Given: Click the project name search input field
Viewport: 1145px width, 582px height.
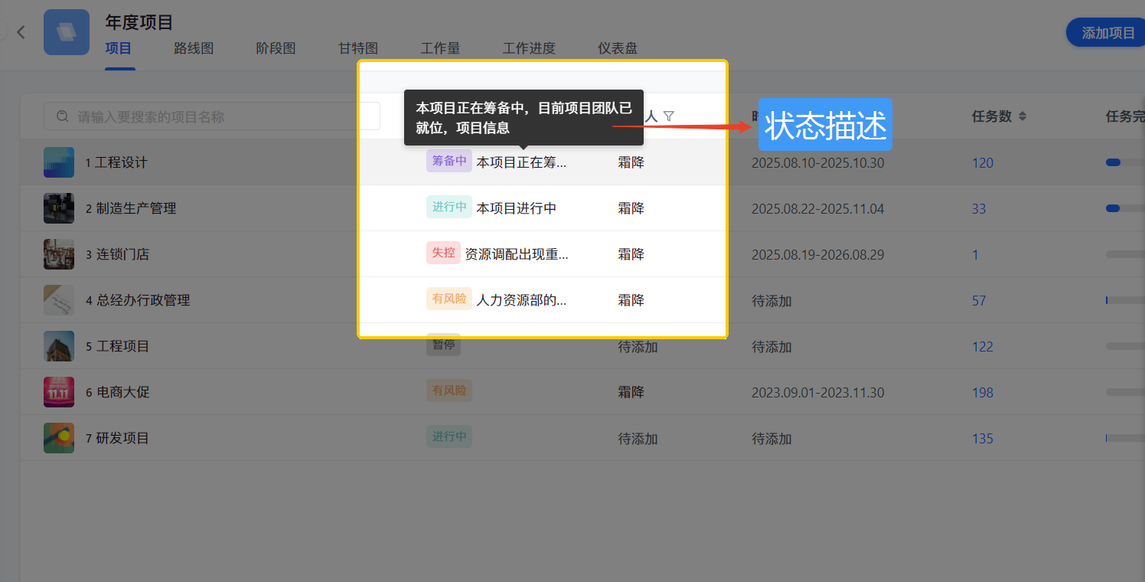Looking at the screenshot, I should point(191,116).
